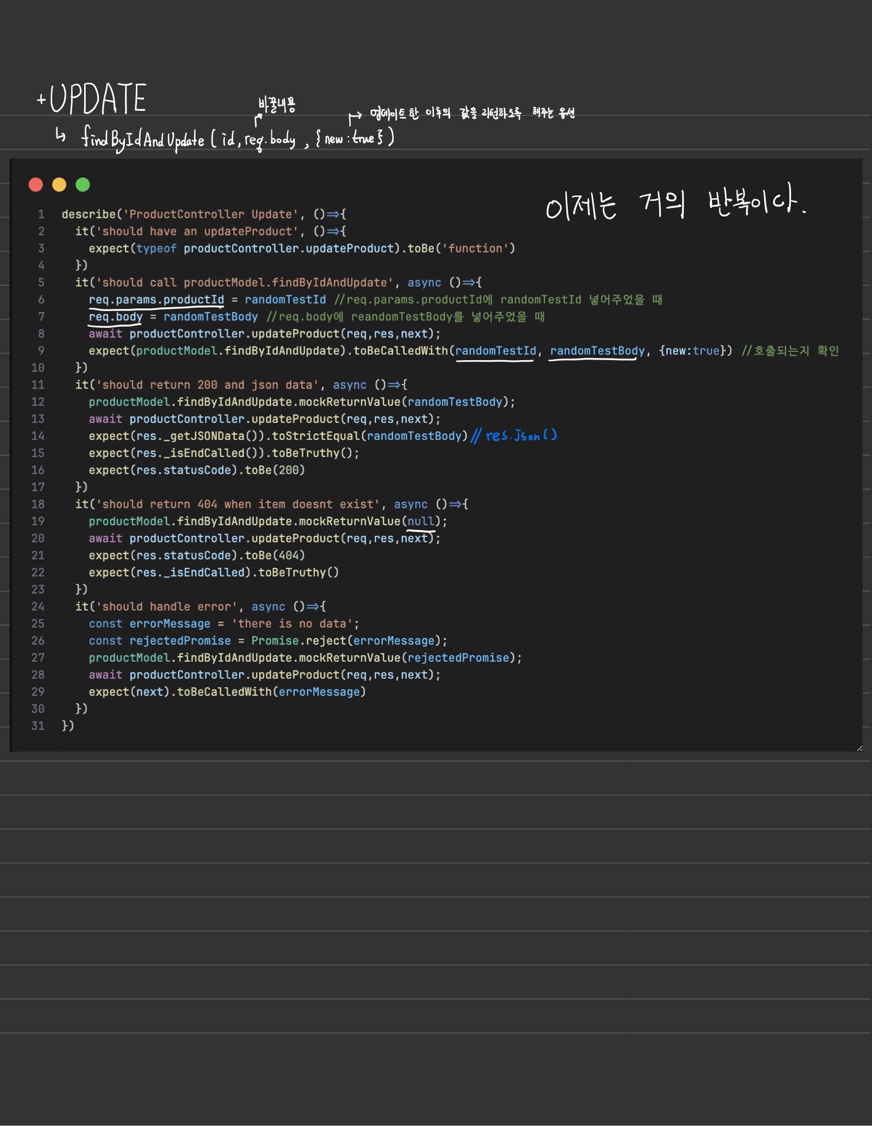Click the handwritten '업데이트한 이후의' annotation
Screen dimensions: 872x1126
coord(410,113)
